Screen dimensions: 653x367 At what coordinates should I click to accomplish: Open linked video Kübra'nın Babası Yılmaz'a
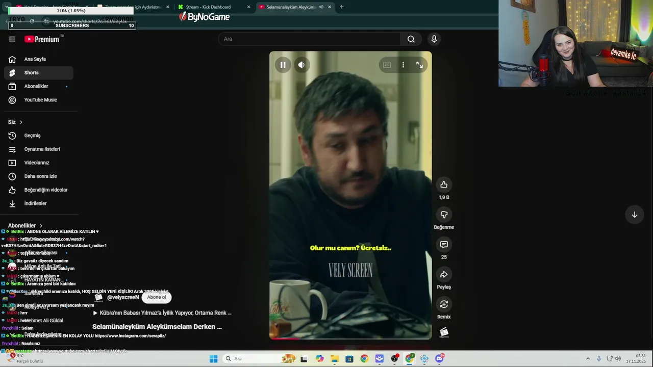(x=162, y=313)
